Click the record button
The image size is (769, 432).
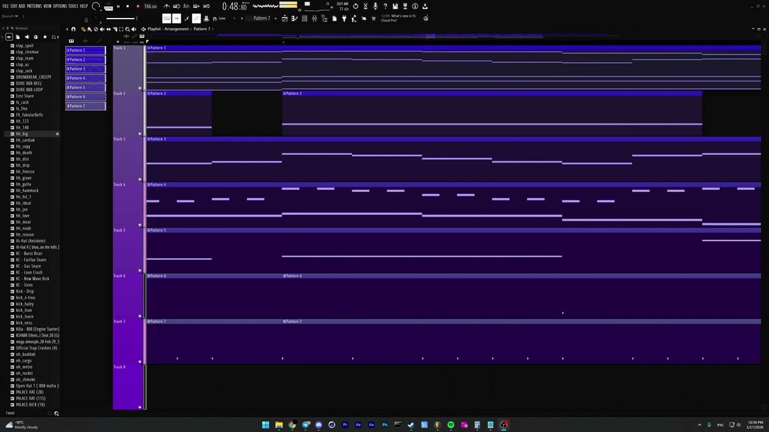[x=138, y=6]
